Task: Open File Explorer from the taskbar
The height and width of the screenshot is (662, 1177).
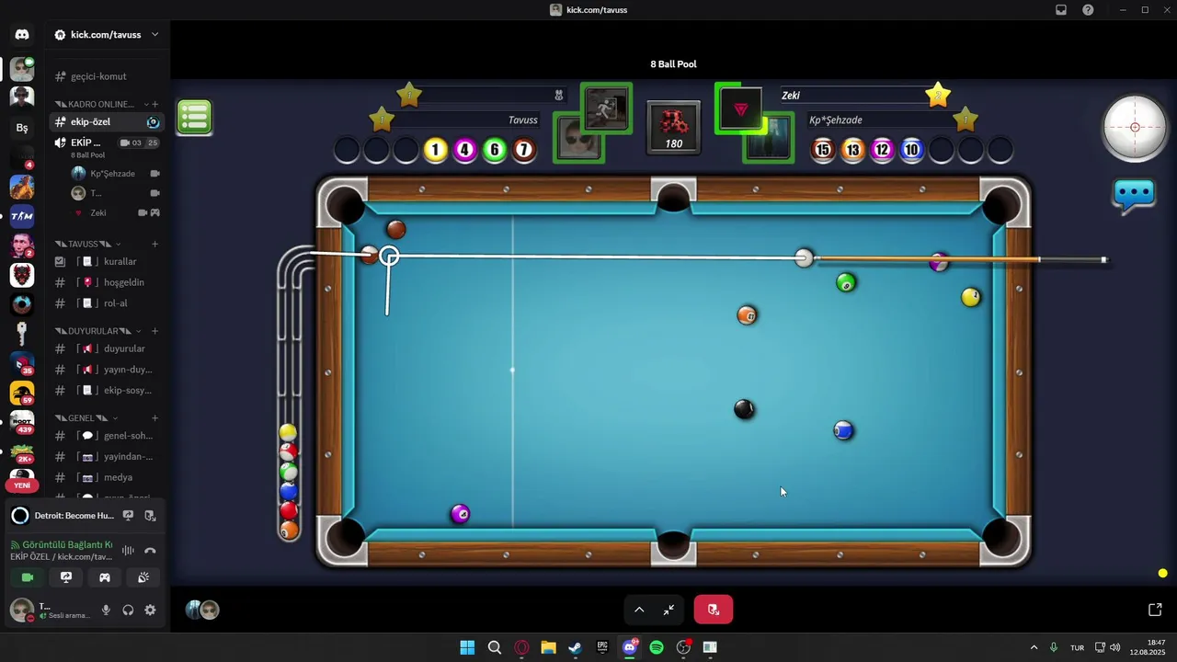Action: click(x=548, y=647)
